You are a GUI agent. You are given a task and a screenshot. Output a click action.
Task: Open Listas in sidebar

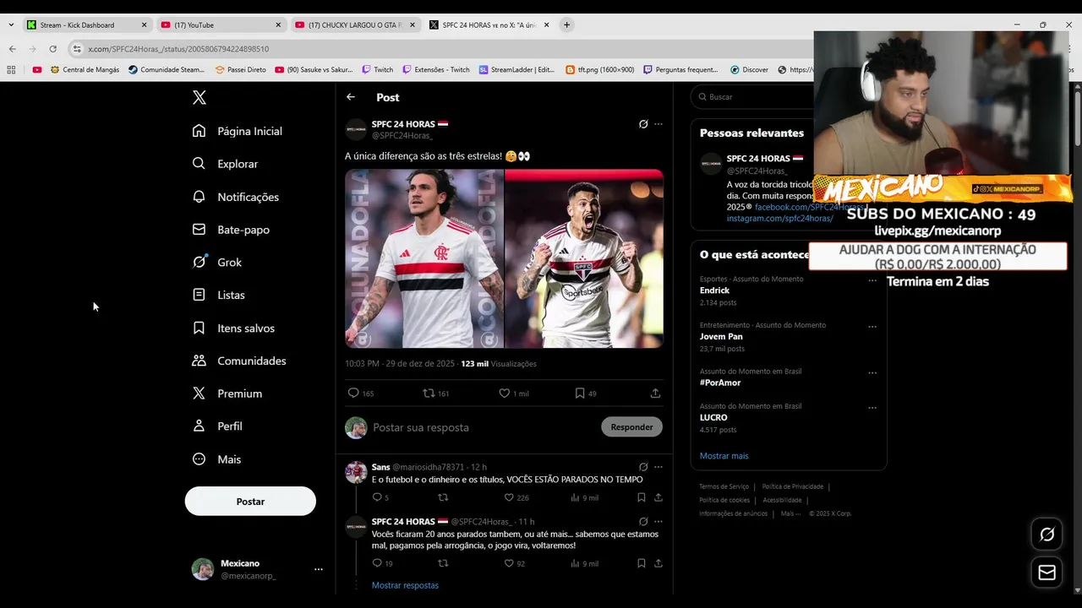[x=219, y=295]
